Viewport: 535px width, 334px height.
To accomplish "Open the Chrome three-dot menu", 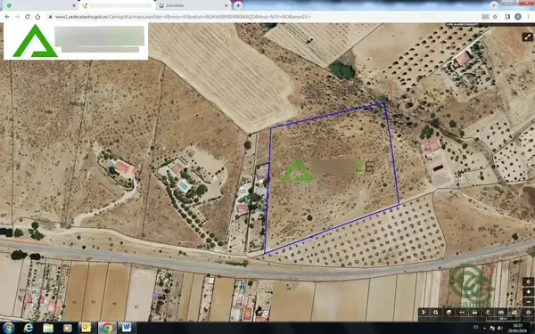I will click(x=529, y=16).
